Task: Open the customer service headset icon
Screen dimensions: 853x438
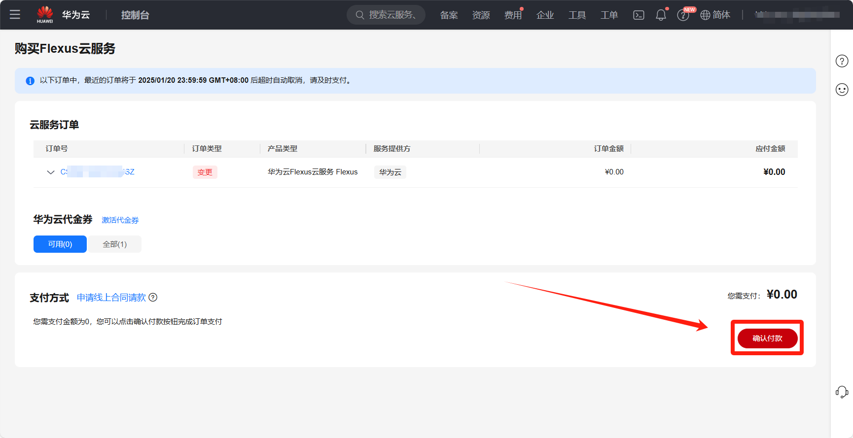Action: pyautogui.click(x=842, y=392)
